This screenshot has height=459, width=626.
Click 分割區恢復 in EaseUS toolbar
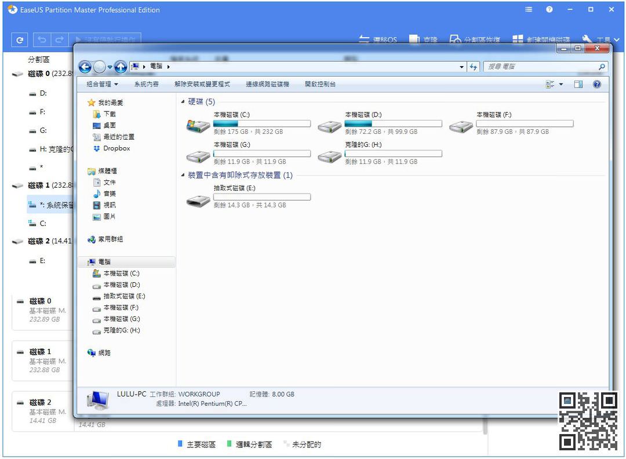[475, 39]
